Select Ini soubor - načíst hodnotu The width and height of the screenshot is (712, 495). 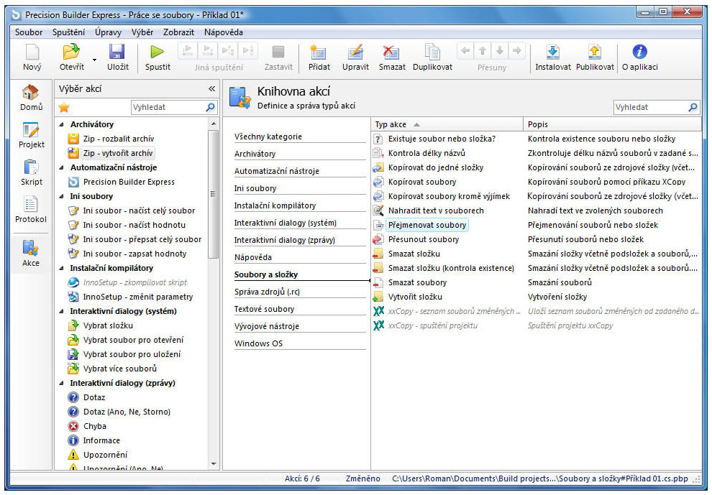coord(134,225)
